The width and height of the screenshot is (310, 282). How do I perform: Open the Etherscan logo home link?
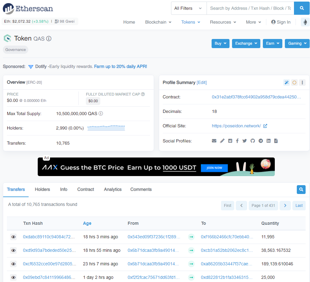point(28,8)
